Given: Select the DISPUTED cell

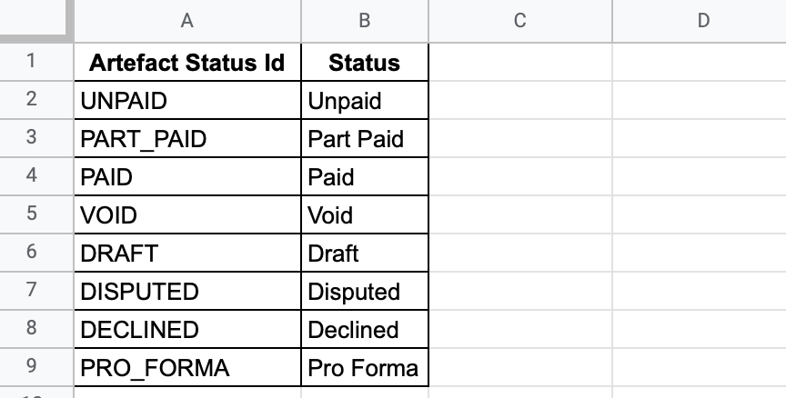Looking at the screenshot, I should (x=187, y=291).
